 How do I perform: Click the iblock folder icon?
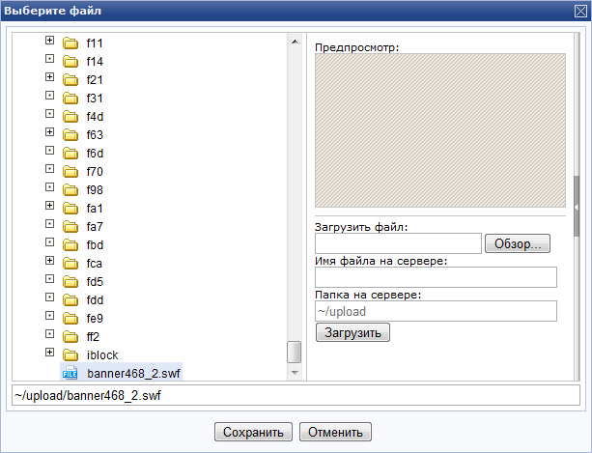click(x=70, y=355)
